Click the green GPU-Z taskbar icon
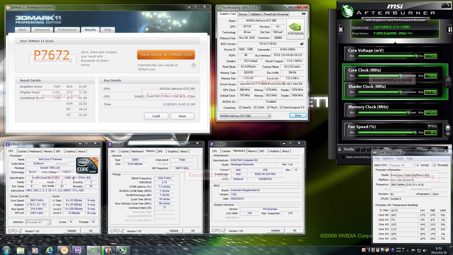The image size is (453, 255). (x=94, y=250)
